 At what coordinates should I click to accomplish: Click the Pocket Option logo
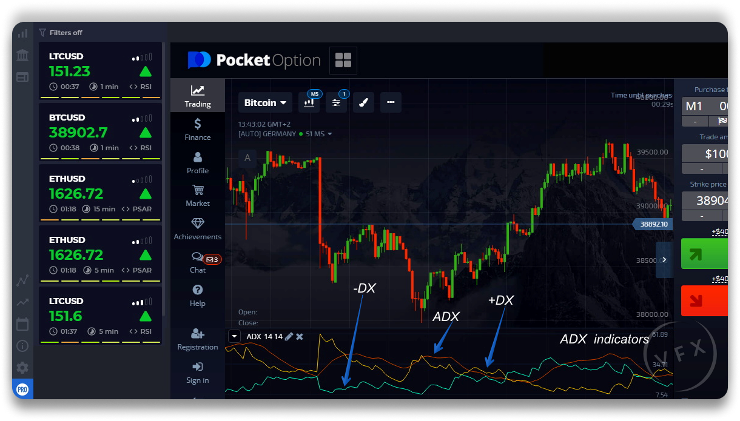(x=254, y=61)
